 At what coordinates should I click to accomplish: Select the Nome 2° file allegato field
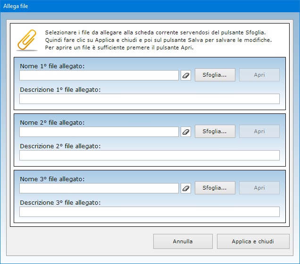tap(99, 132)
